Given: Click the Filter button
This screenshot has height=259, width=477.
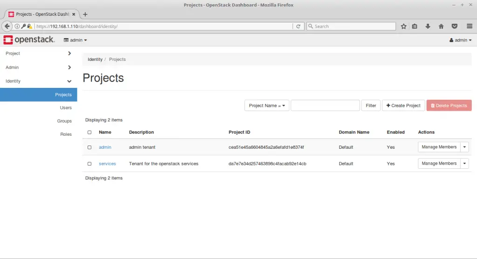Looking at the screenshot, I should click(x=371, y=106).
